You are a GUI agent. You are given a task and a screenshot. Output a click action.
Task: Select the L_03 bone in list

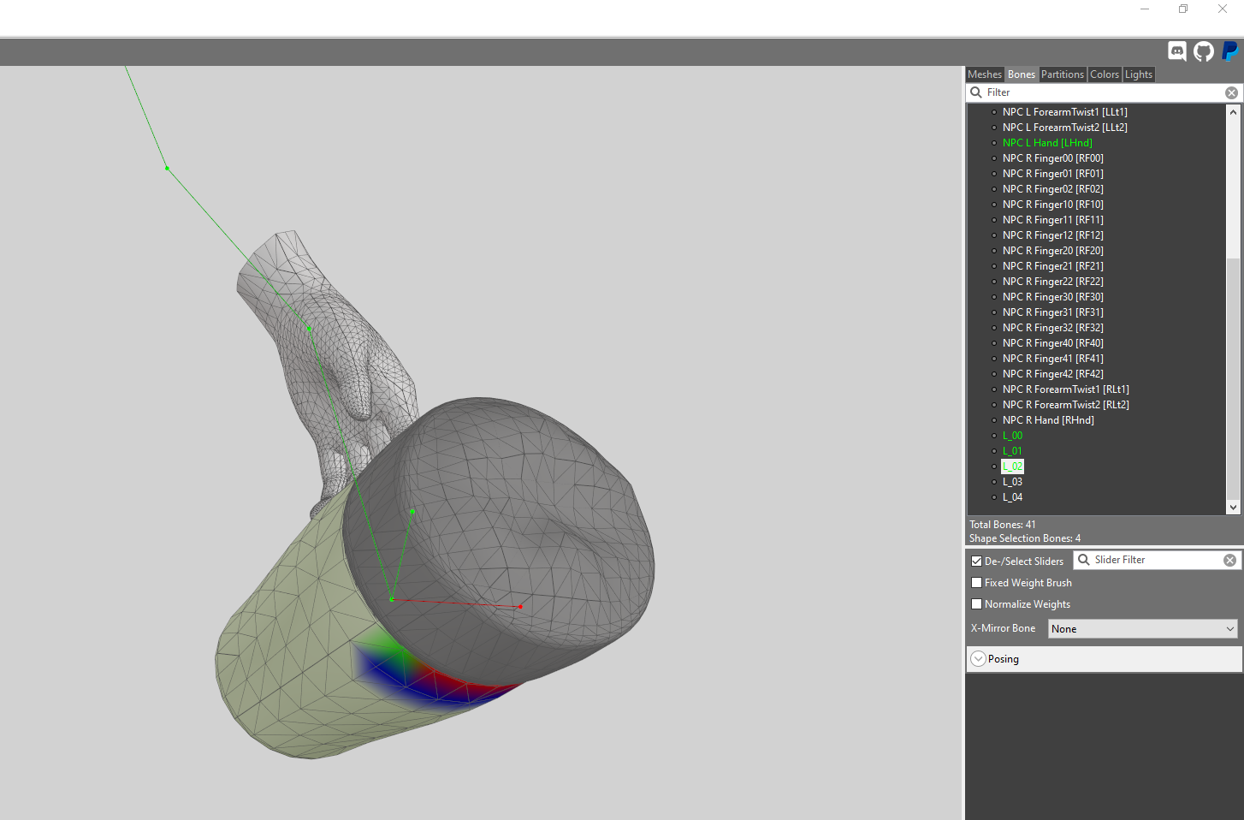point(1012,482)
